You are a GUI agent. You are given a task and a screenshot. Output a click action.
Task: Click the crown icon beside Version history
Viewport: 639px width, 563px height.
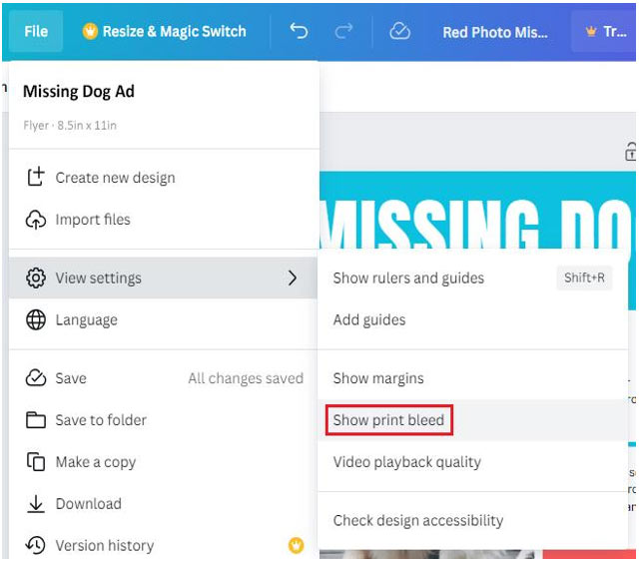[297, 545]
